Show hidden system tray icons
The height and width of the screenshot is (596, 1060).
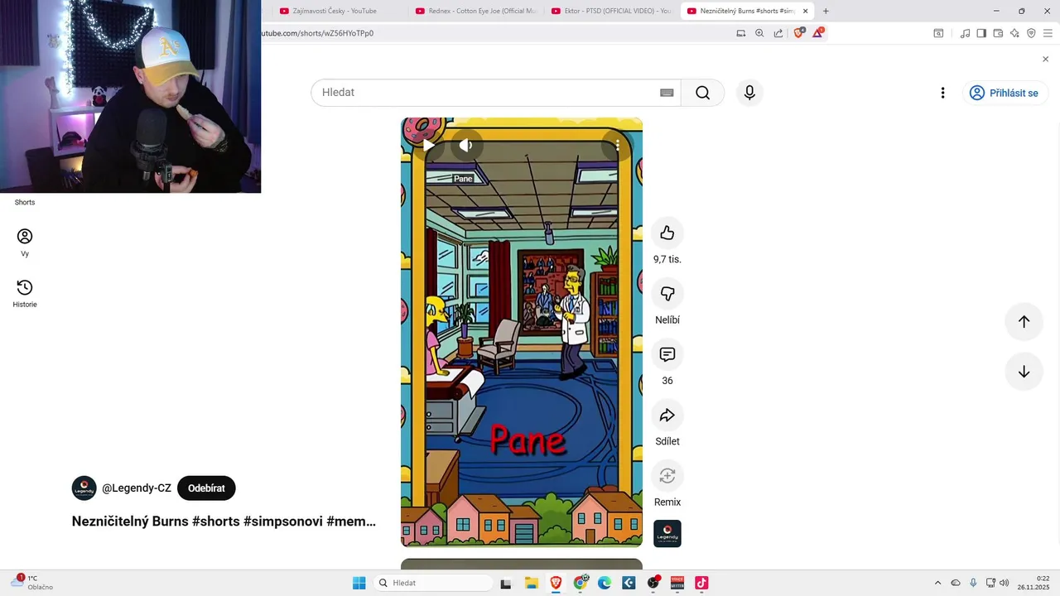(x=937, y=583)
